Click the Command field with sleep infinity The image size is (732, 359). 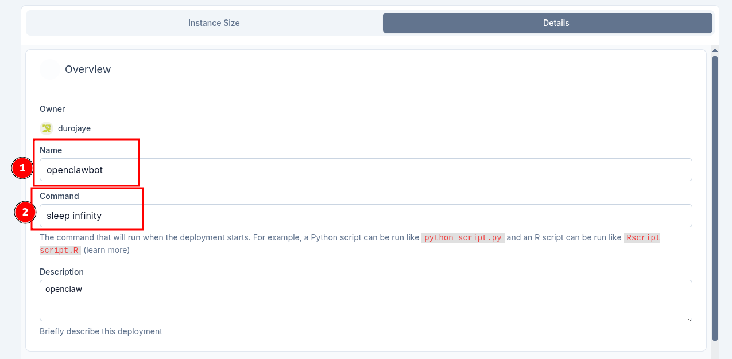(x=366, y=216)
